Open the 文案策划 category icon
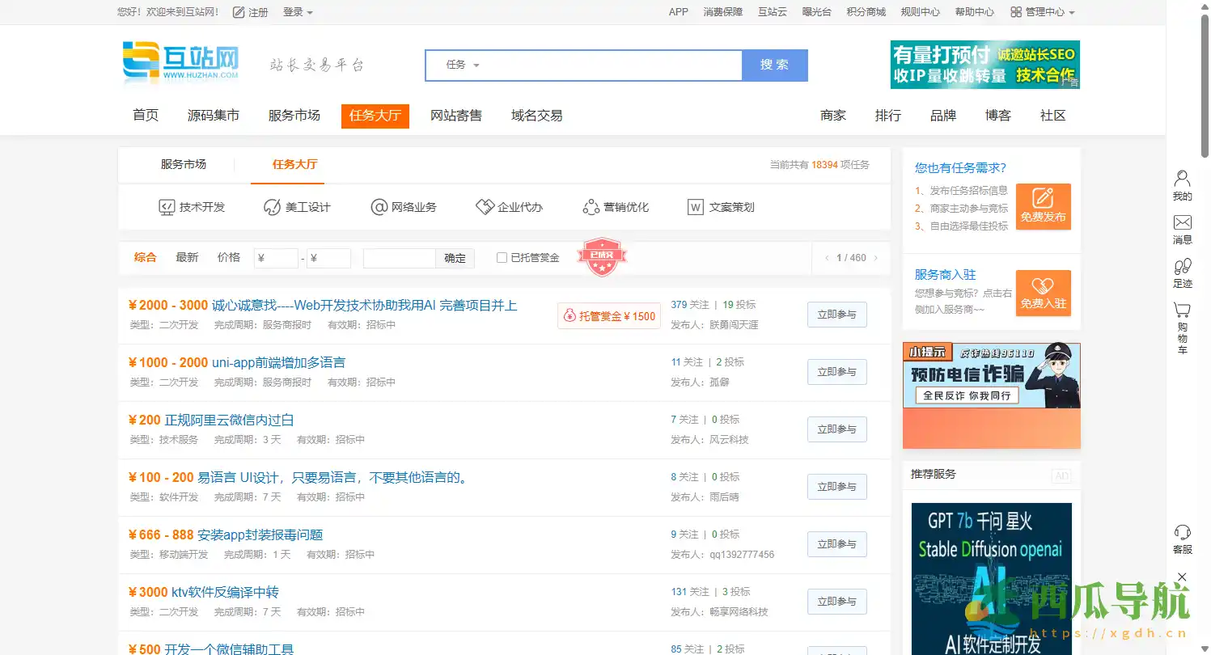1211x655 pixels. pos(695,207)
